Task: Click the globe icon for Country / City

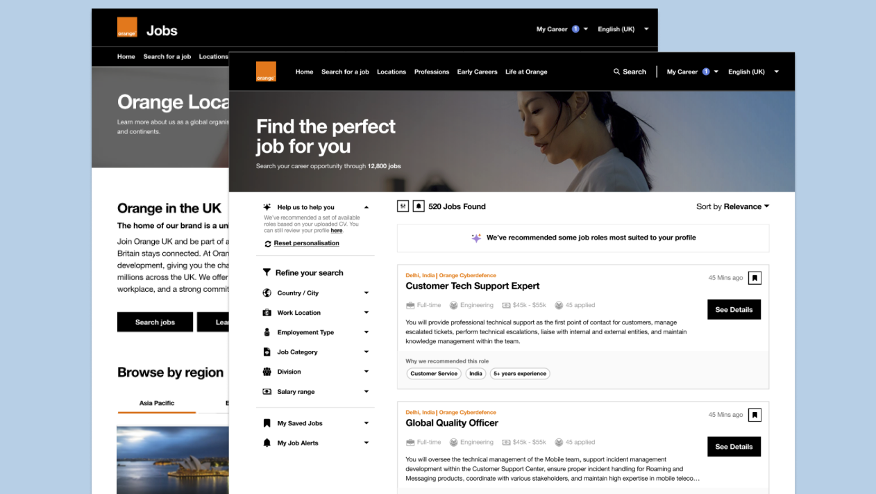Action: [x=267, y=293]
